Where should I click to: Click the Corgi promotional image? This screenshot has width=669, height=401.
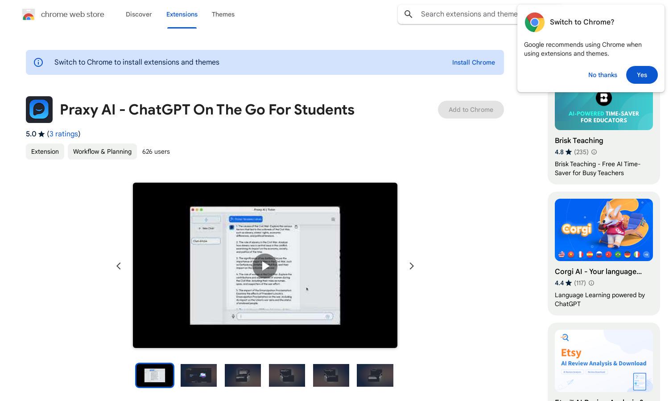604,230
